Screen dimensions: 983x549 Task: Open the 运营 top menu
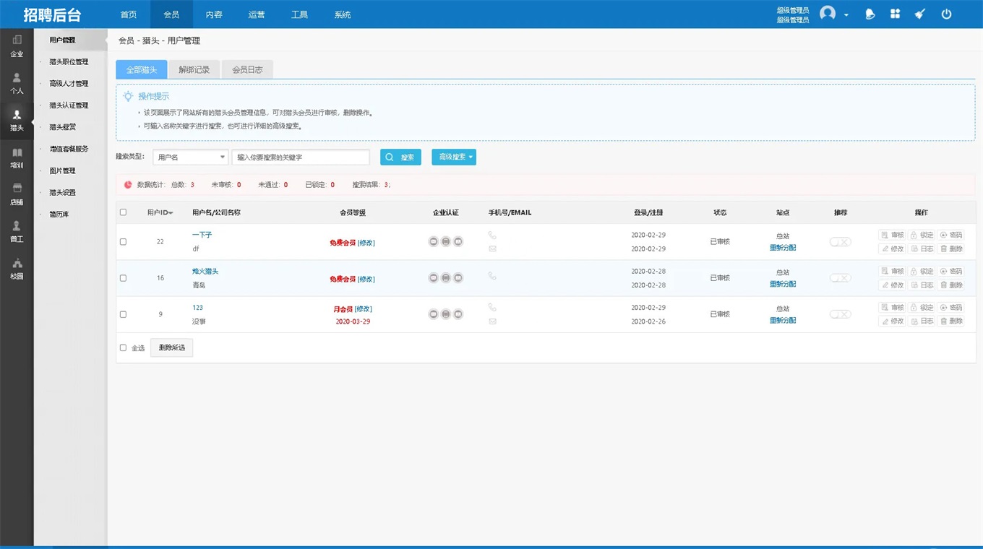click(x=257, y=14)
